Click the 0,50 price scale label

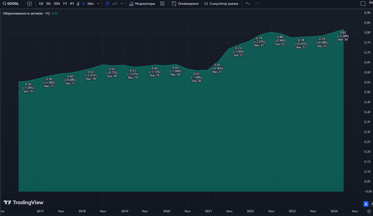point(367,92)
